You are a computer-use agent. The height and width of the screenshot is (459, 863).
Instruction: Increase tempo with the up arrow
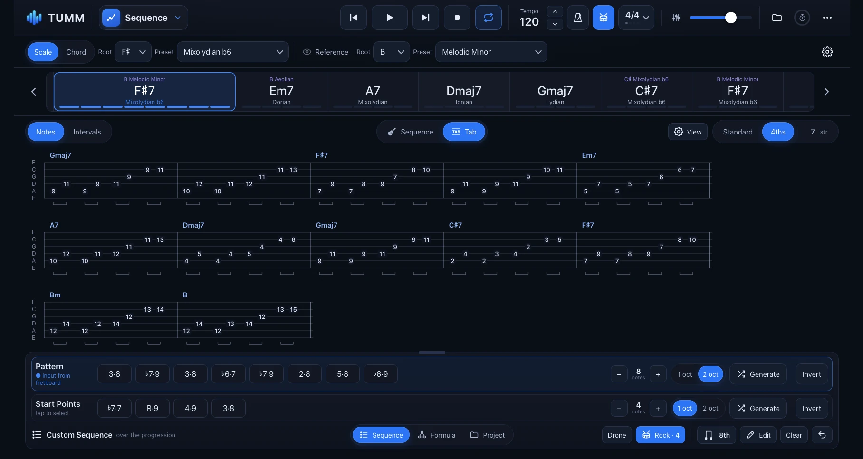tap(555, 11)
